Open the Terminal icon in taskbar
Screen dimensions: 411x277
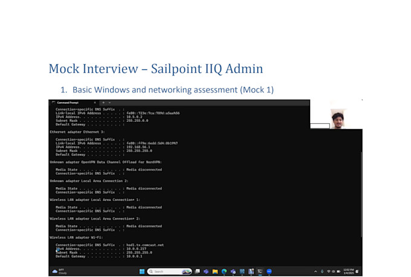tap(260, 272)
